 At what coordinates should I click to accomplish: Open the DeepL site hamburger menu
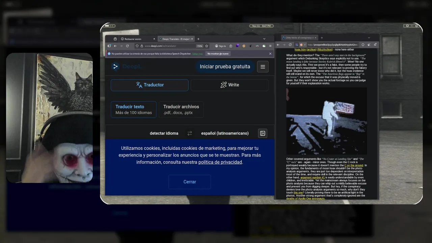click(263, 66)
